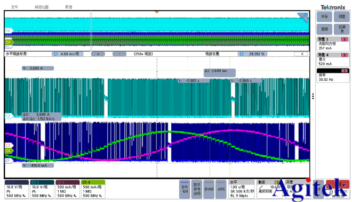352x202 pixels.
Task: Open the 结果表 results table button
Action: (x=341, y=29)
